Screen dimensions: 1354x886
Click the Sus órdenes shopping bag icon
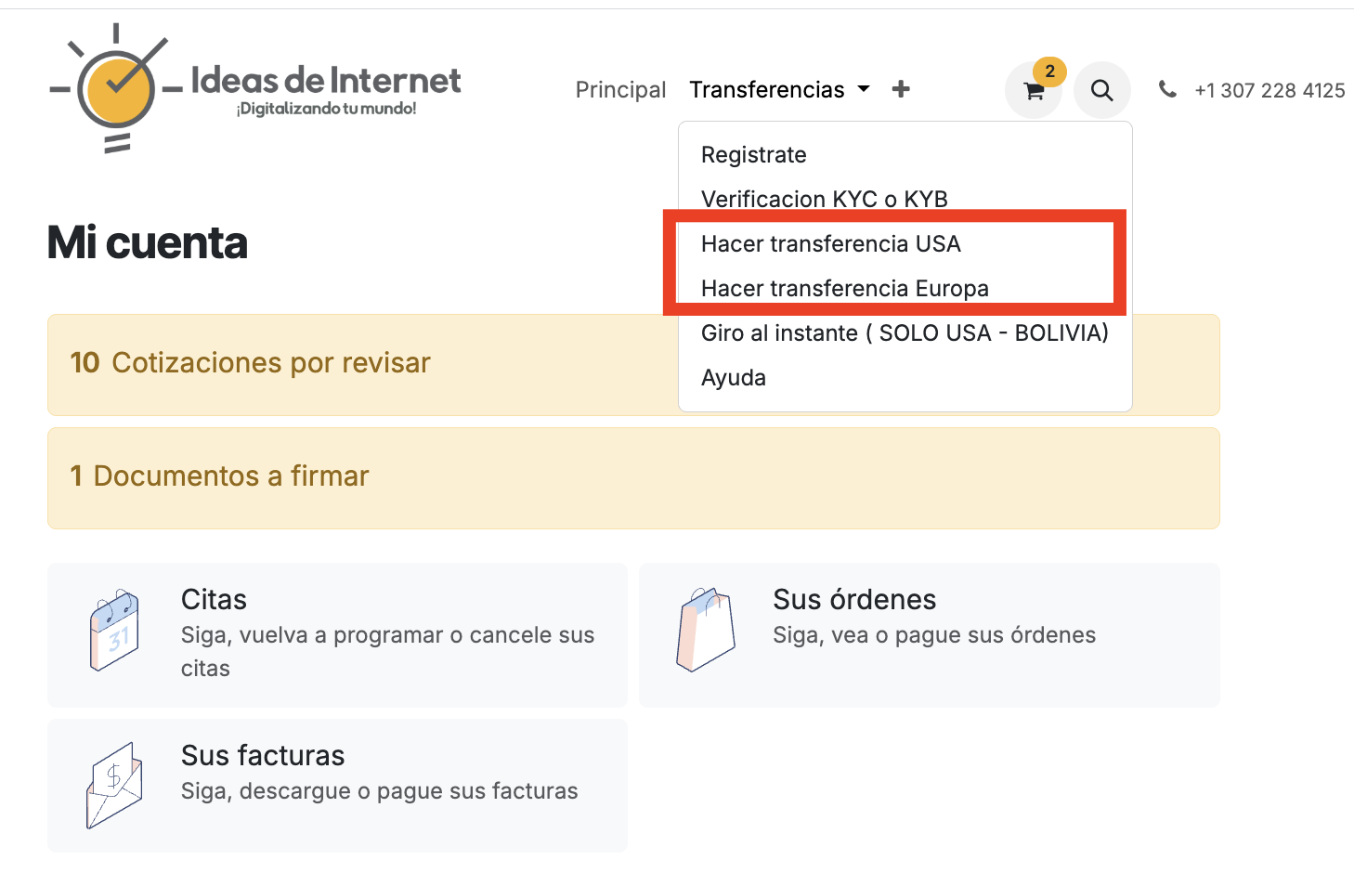click(706, 630)
